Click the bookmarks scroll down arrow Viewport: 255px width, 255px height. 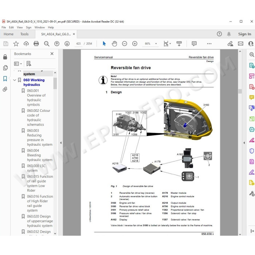55,234
